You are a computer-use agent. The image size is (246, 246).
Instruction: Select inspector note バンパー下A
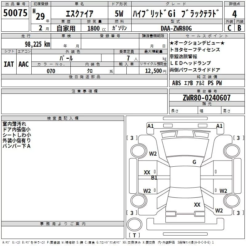point(17,146)
